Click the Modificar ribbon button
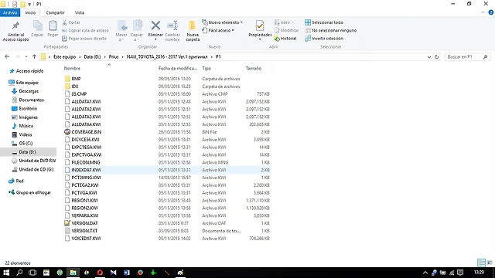The width and height of the screenshot is (495, 278). tap(286, 31)
